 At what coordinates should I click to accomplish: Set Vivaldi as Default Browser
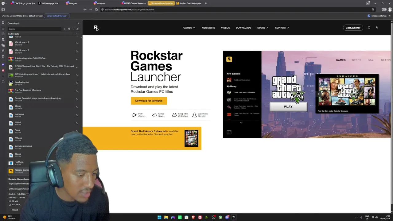click(x=56, y=16)
